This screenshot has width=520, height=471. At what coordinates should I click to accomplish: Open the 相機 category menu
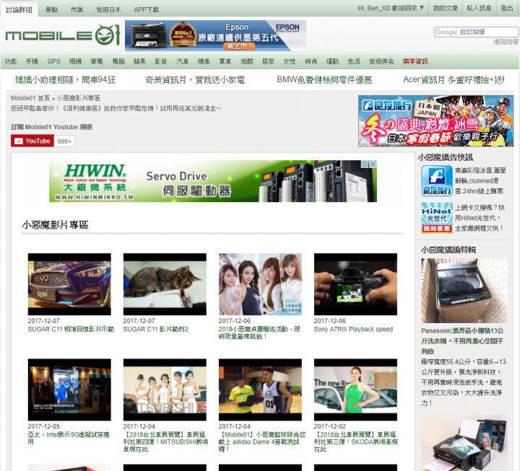(x=75, y=61)
